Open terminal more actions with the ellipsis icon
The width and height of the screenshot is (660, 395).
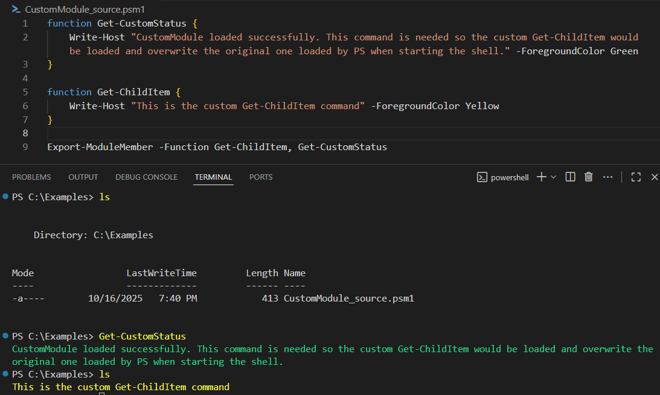pyautogui.click(x=607, y=177)
